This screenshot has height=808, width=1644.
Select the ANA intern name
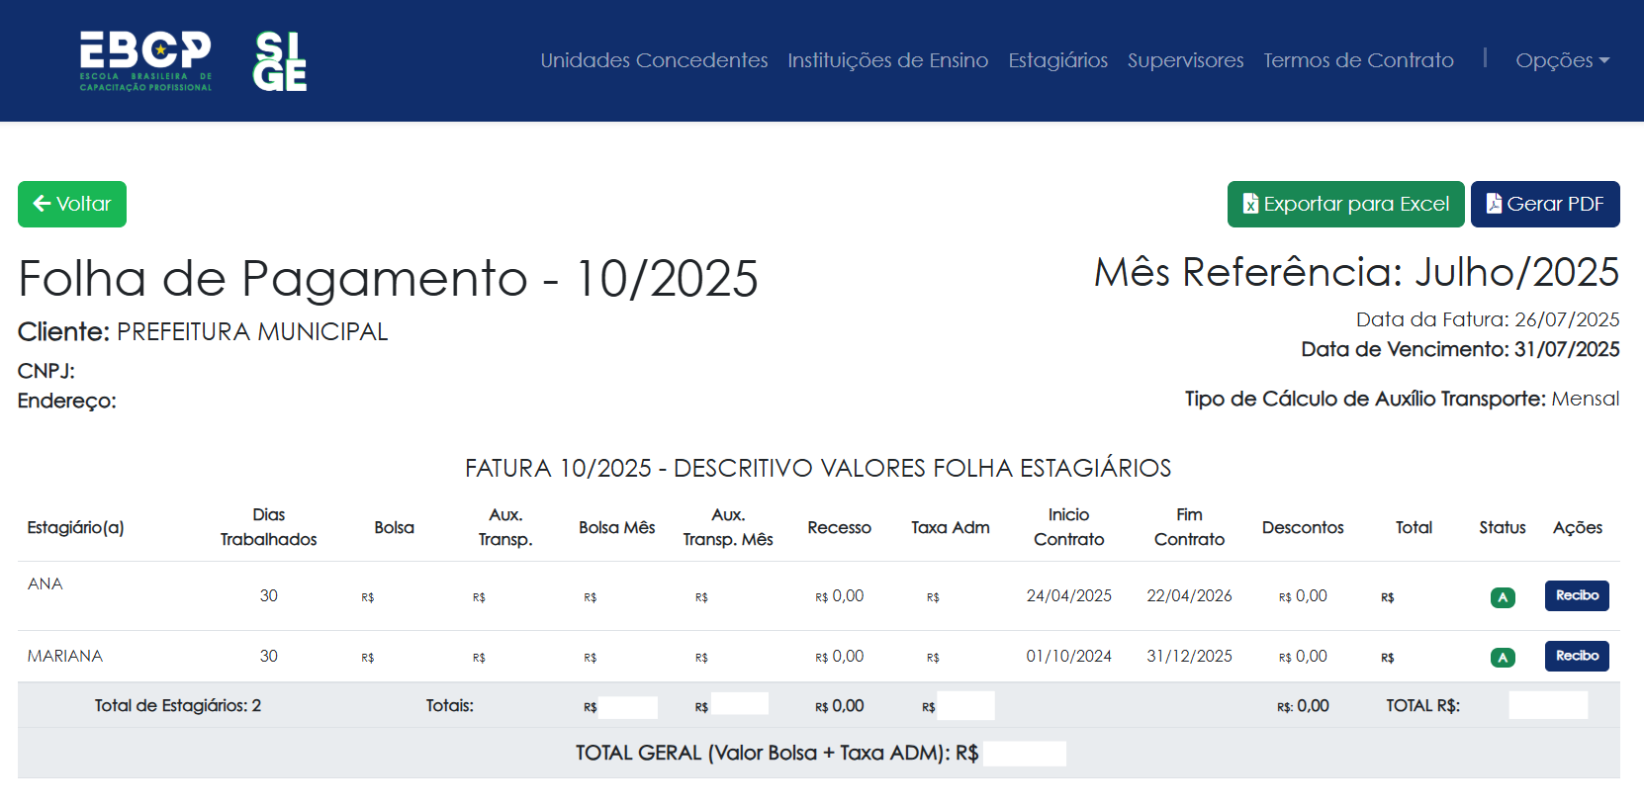pos(46,584)
